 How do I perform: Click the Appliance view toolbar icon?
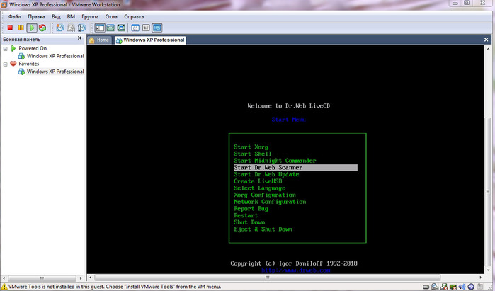[146, 28]
